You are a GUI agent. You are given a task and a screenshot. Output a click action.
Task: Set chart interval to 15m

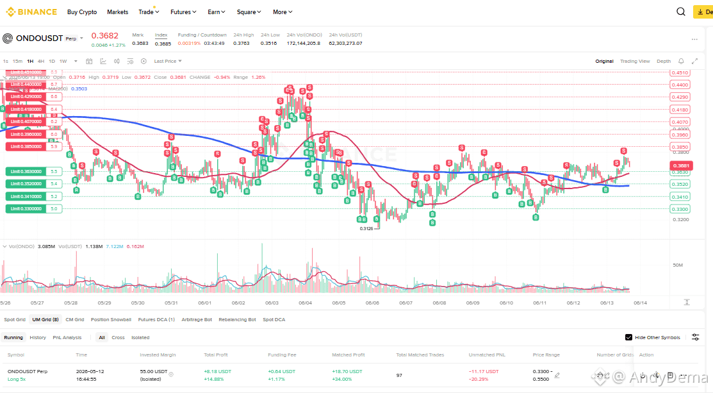17,61
